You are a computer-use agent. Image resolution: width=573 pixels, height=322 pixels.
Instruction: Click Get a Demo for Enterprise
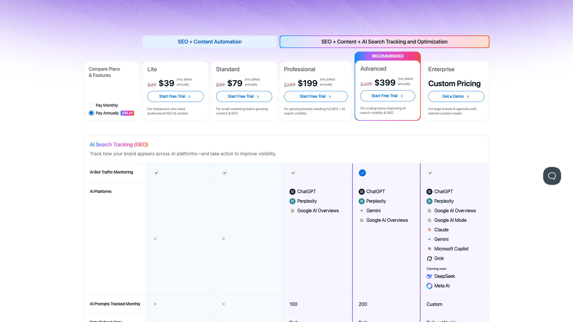[456, 97]
